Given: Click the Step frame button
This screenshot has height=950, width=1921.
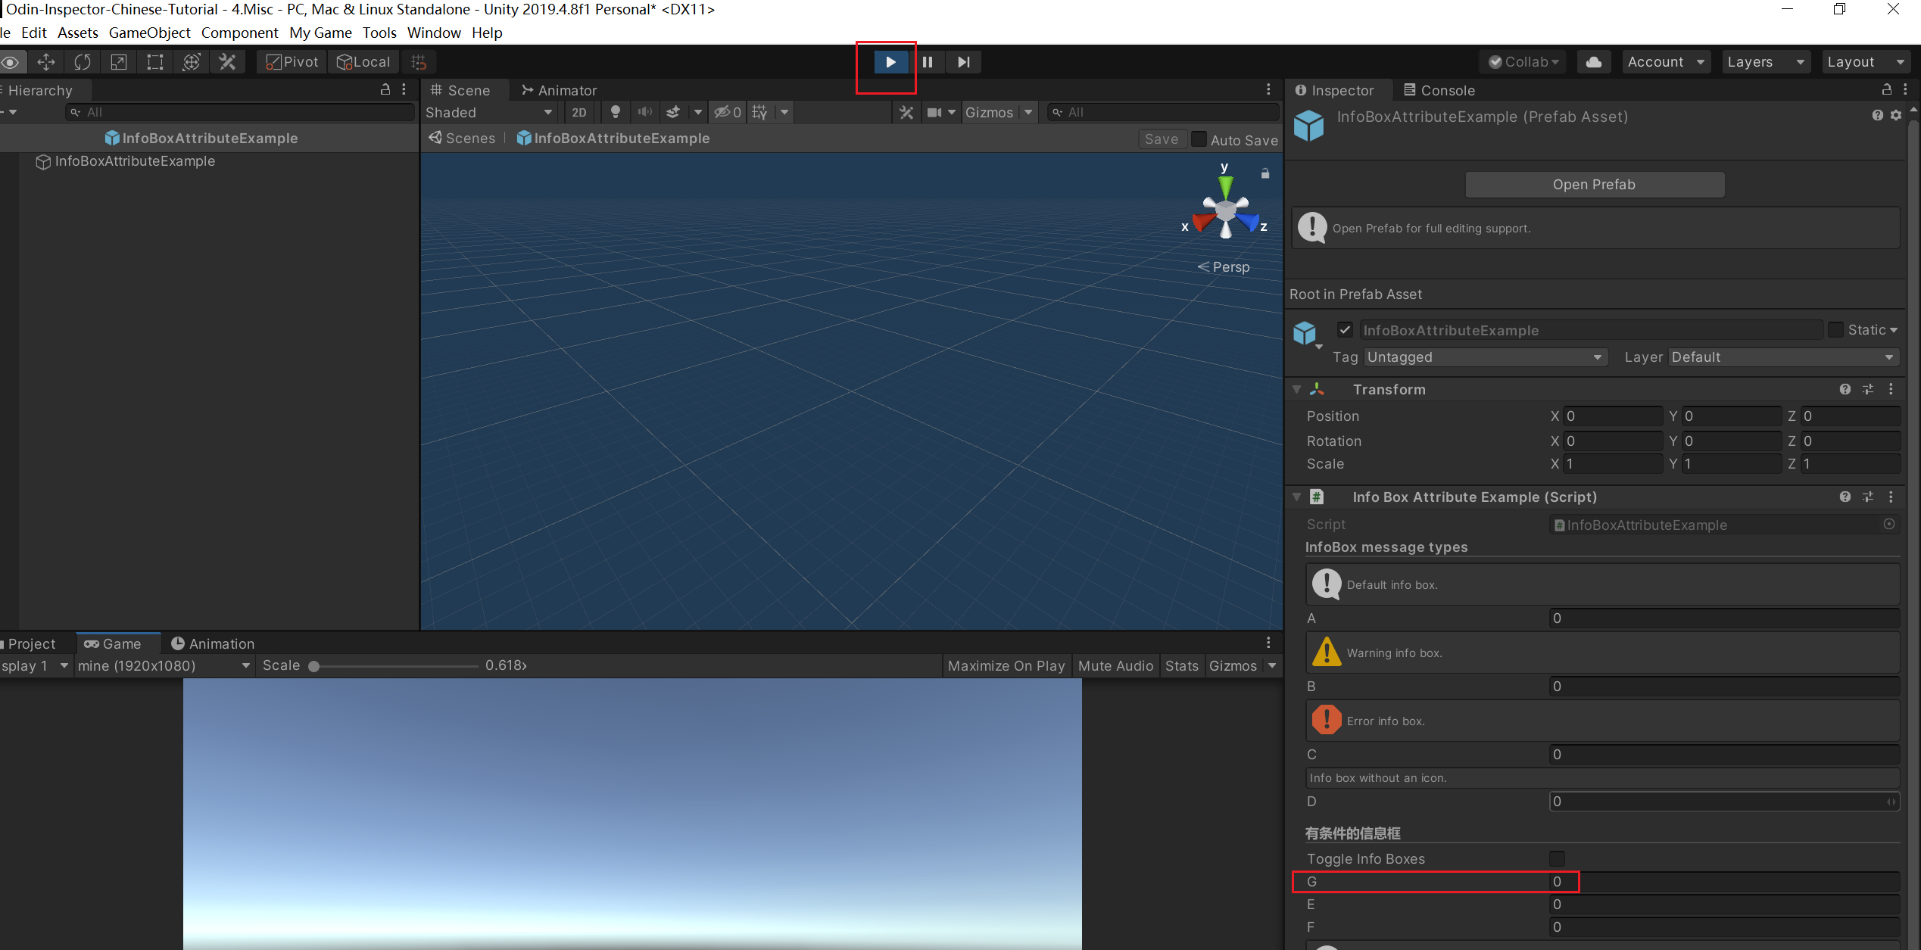Looking at the screenshot, I should (x=963, y=62).
